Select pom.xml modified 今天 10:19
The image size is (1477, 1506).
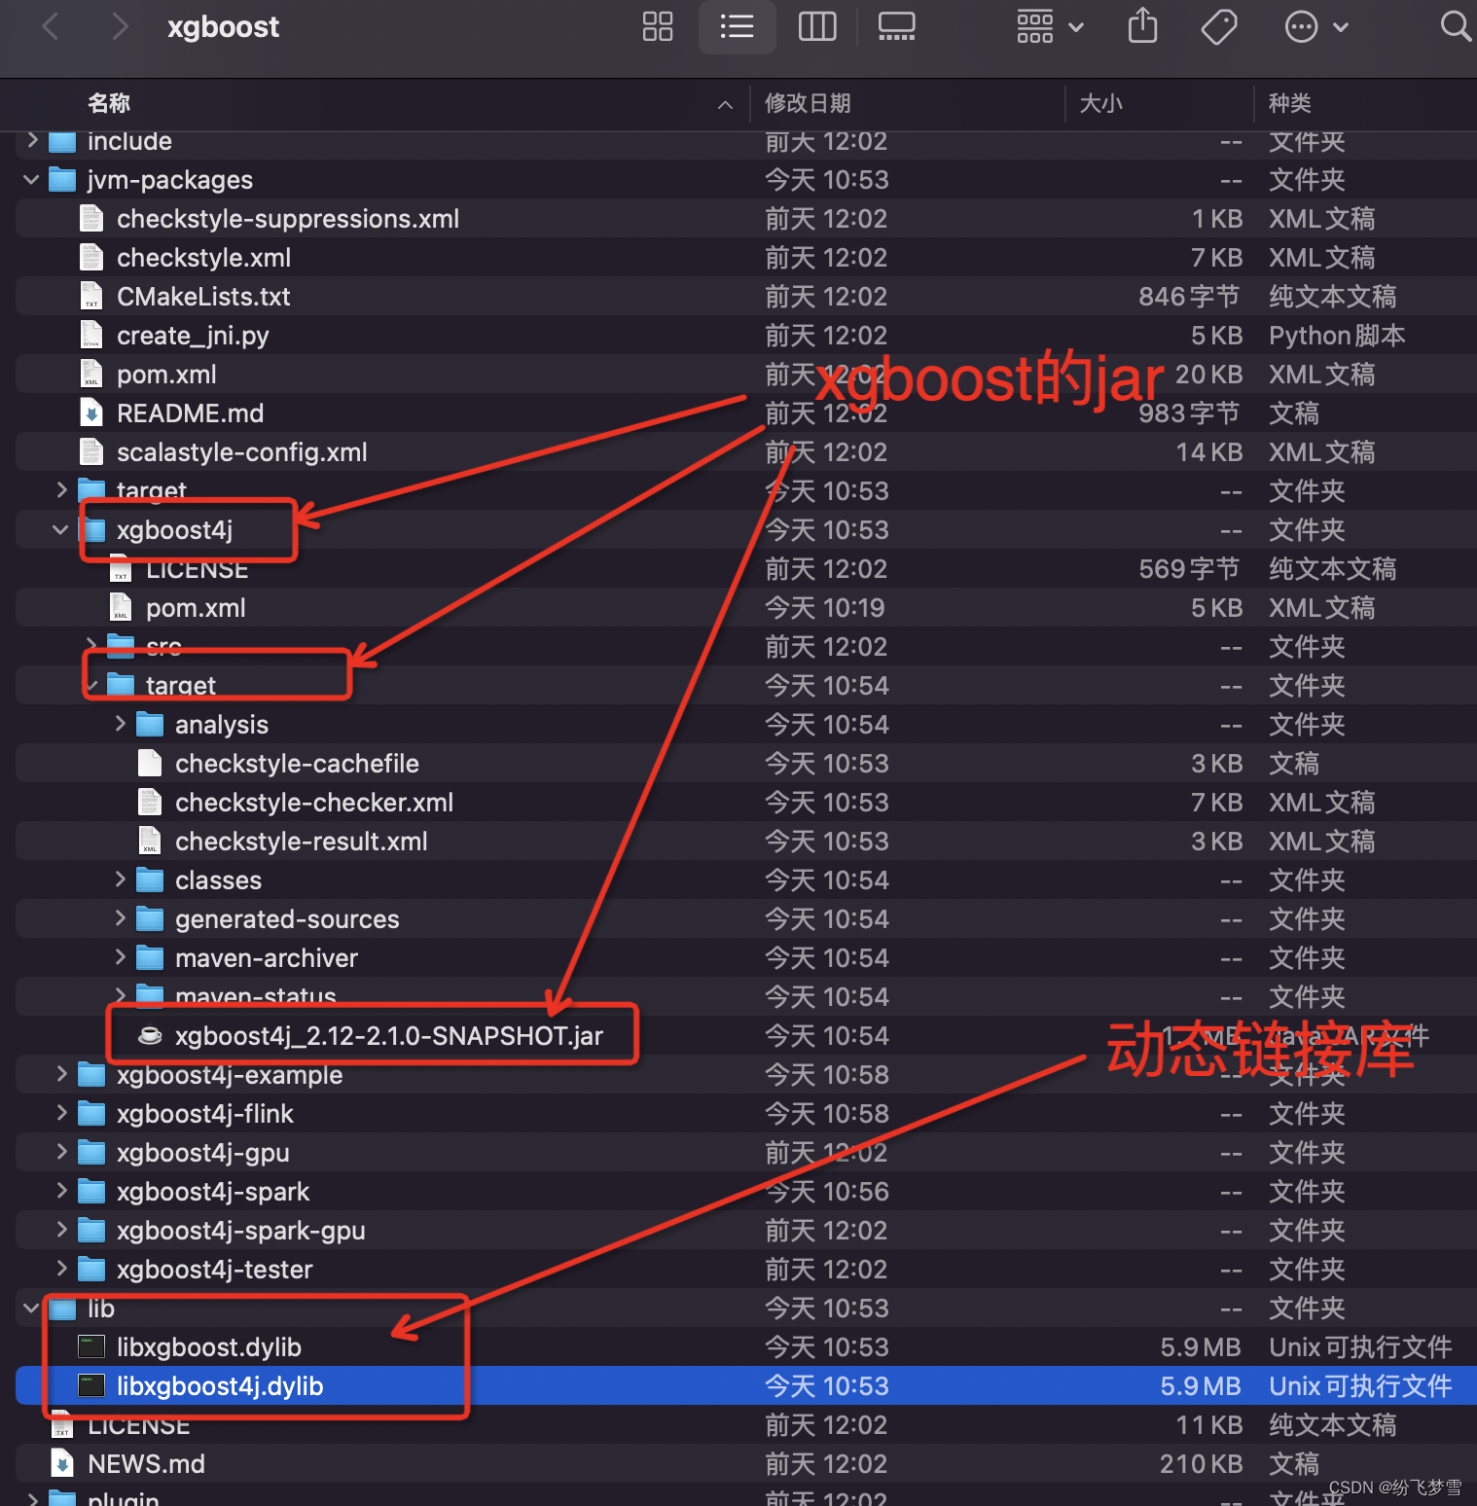(196, 608)
